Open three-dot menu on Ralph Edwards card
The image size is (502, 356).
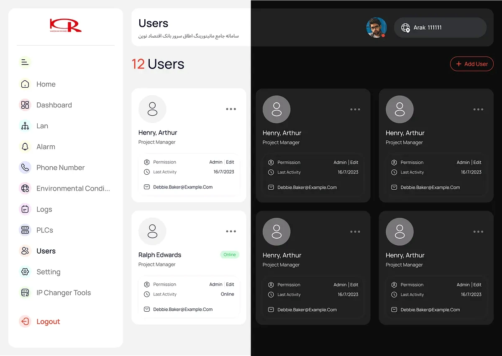[231, 231]
